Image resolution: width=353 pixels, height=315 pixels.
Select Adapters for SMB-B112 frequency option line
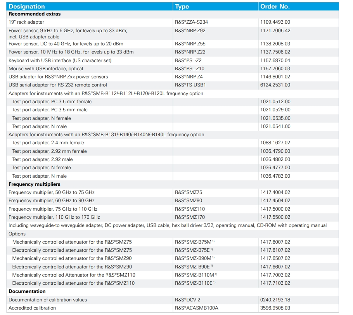coord(106,93)
